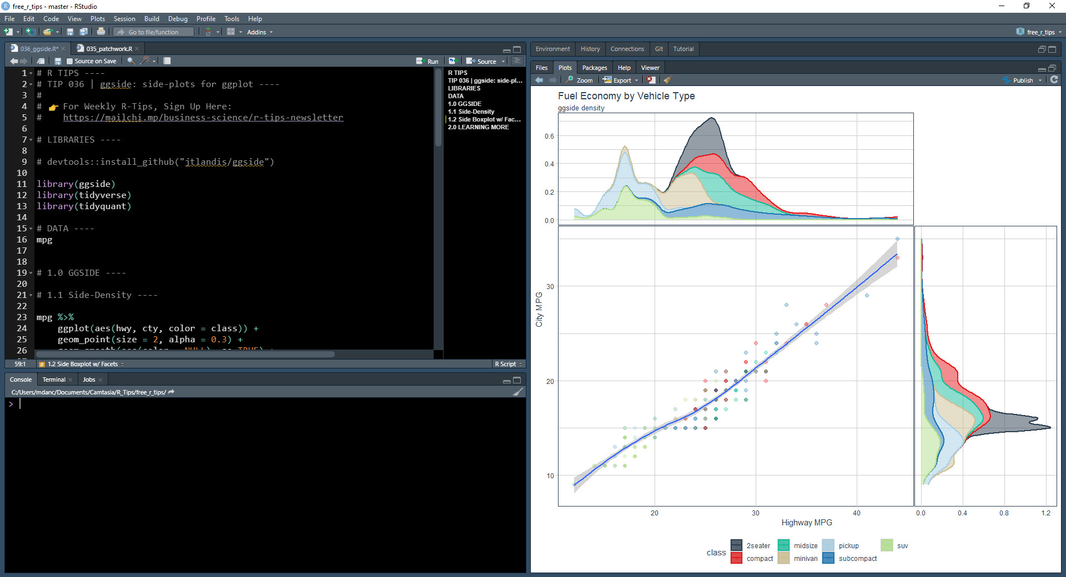The height and width of the screenshot is (577, 1066).
Task: Open the Publish dropdown arrow
Action: click(1040, 80)
